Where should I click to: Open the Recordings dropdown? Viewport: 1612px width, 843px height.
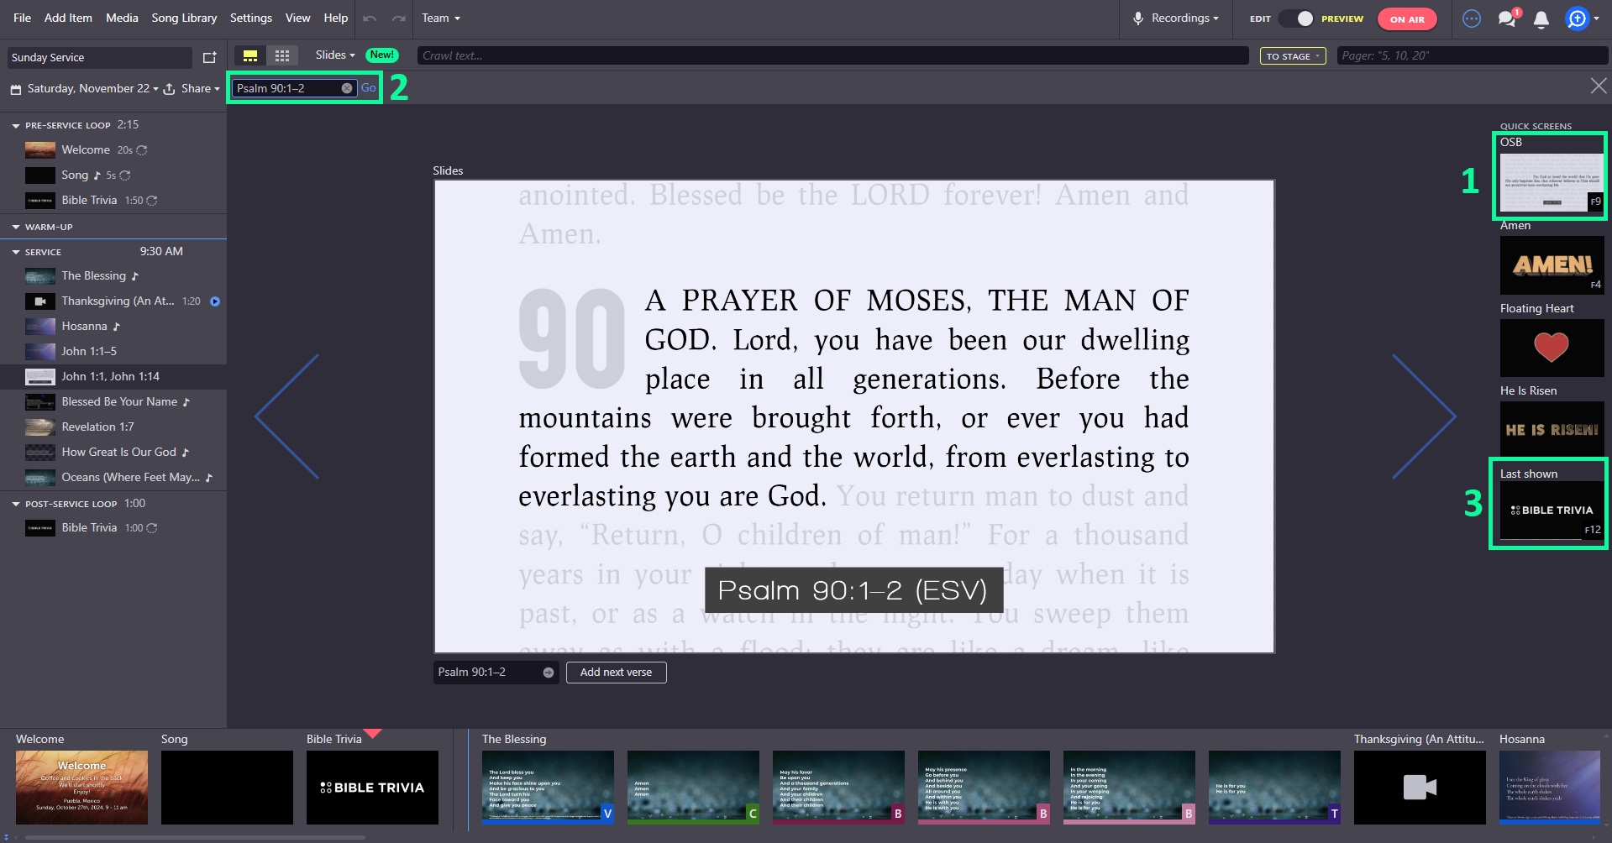point(1177,18)
